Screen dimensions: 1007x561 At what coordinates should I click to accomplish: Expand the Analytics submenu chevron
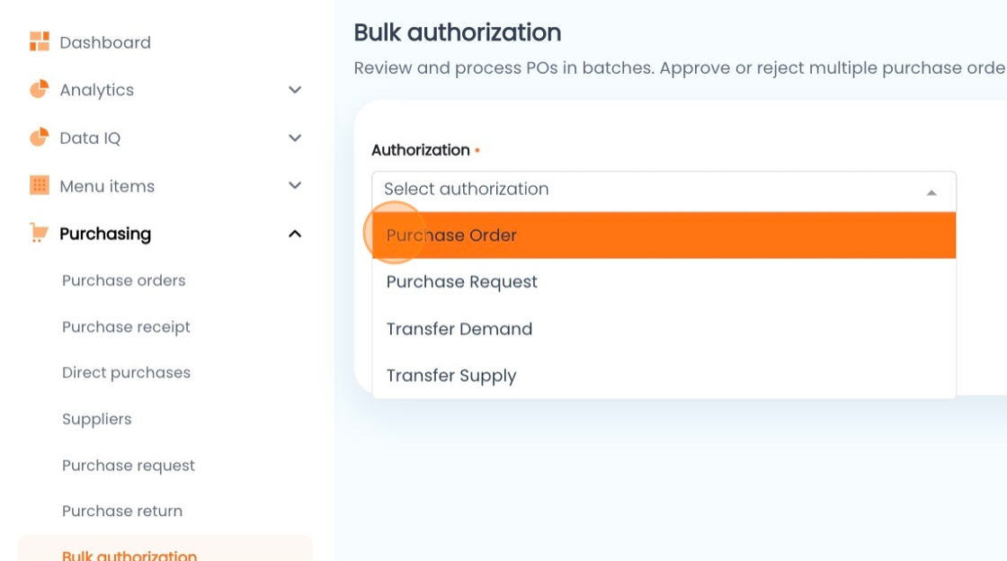pos(295,90)
